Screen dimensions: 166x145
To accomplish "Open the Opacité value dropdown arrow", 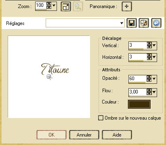I will point(154,79).
